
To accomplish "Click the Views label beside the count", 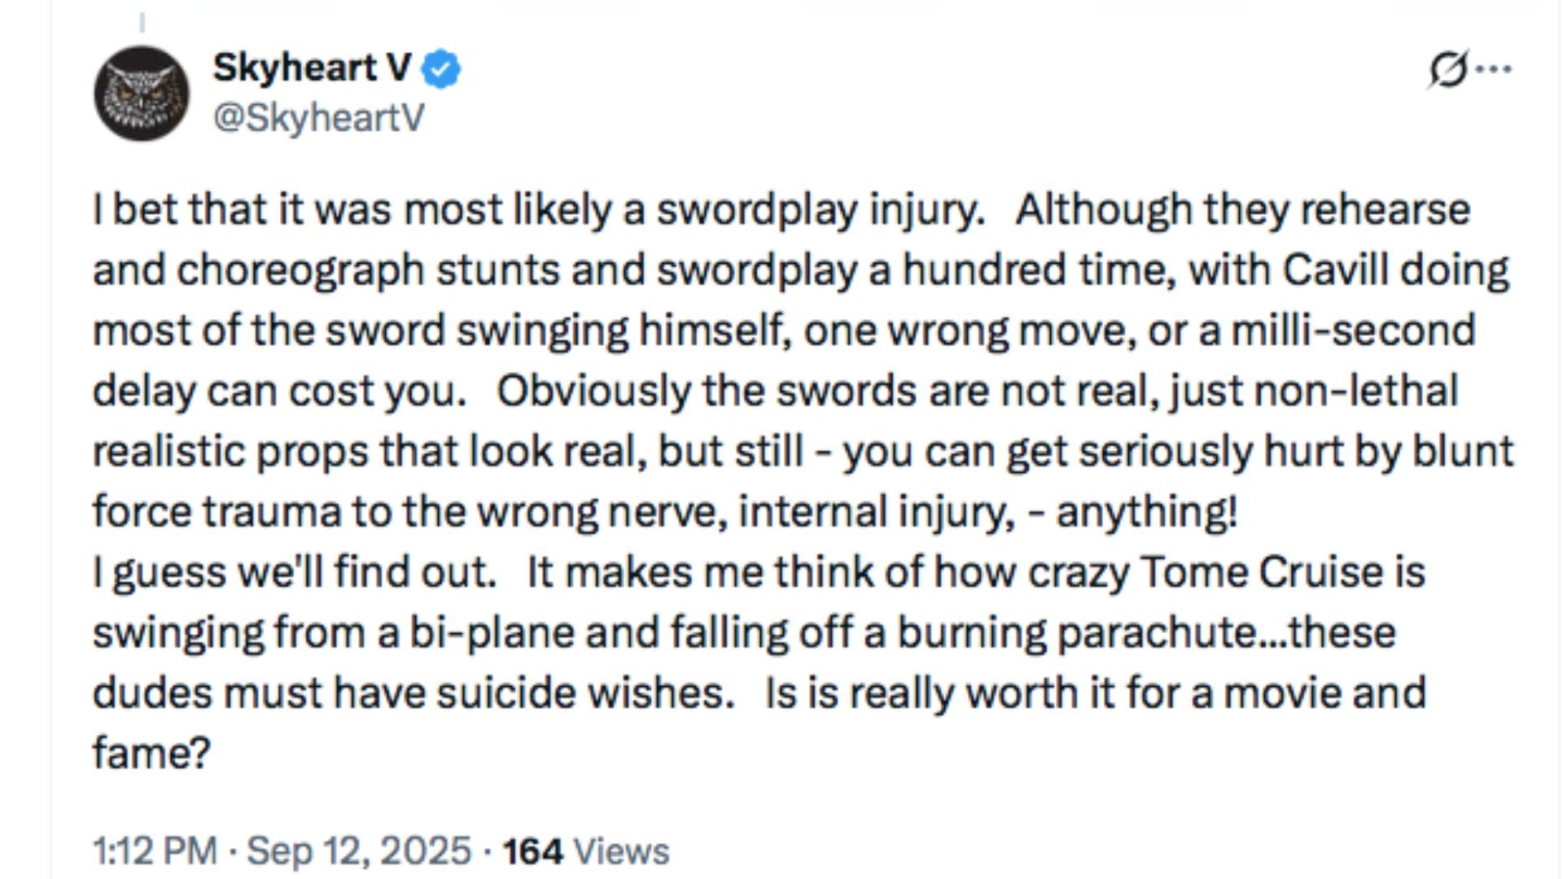I will pyautogui.click(x=622, y=851).
